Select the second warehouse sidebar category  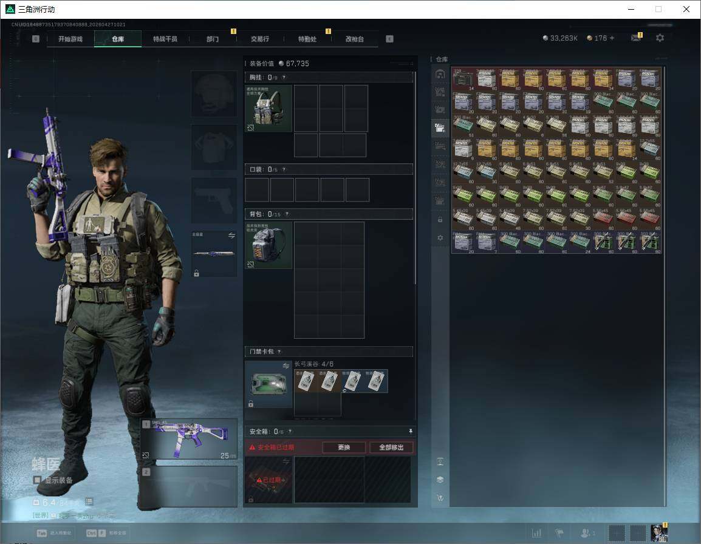coord(440,92)
